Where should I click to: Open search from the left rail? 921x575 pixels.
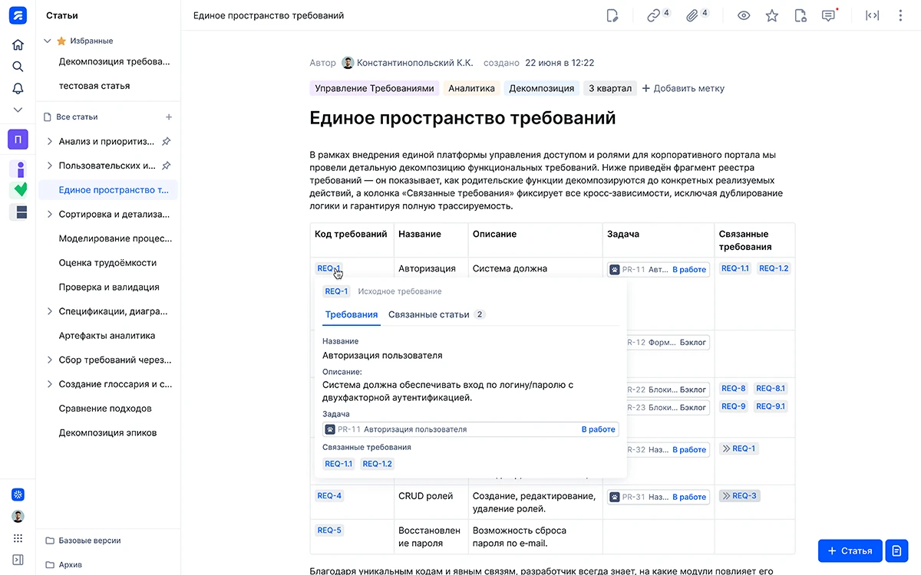(x=18, y=67)
